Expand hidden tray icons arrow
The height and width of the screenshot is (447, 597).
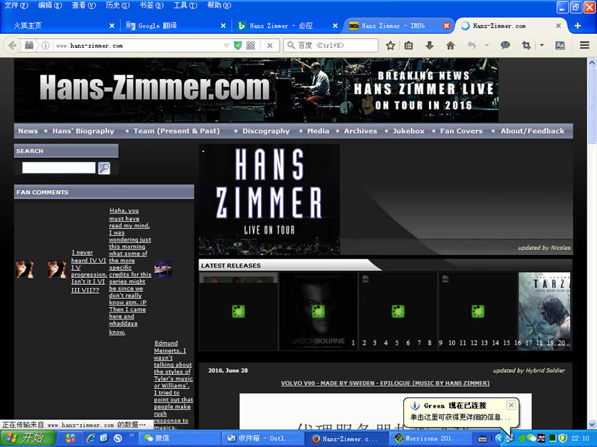tap(498, 438)
